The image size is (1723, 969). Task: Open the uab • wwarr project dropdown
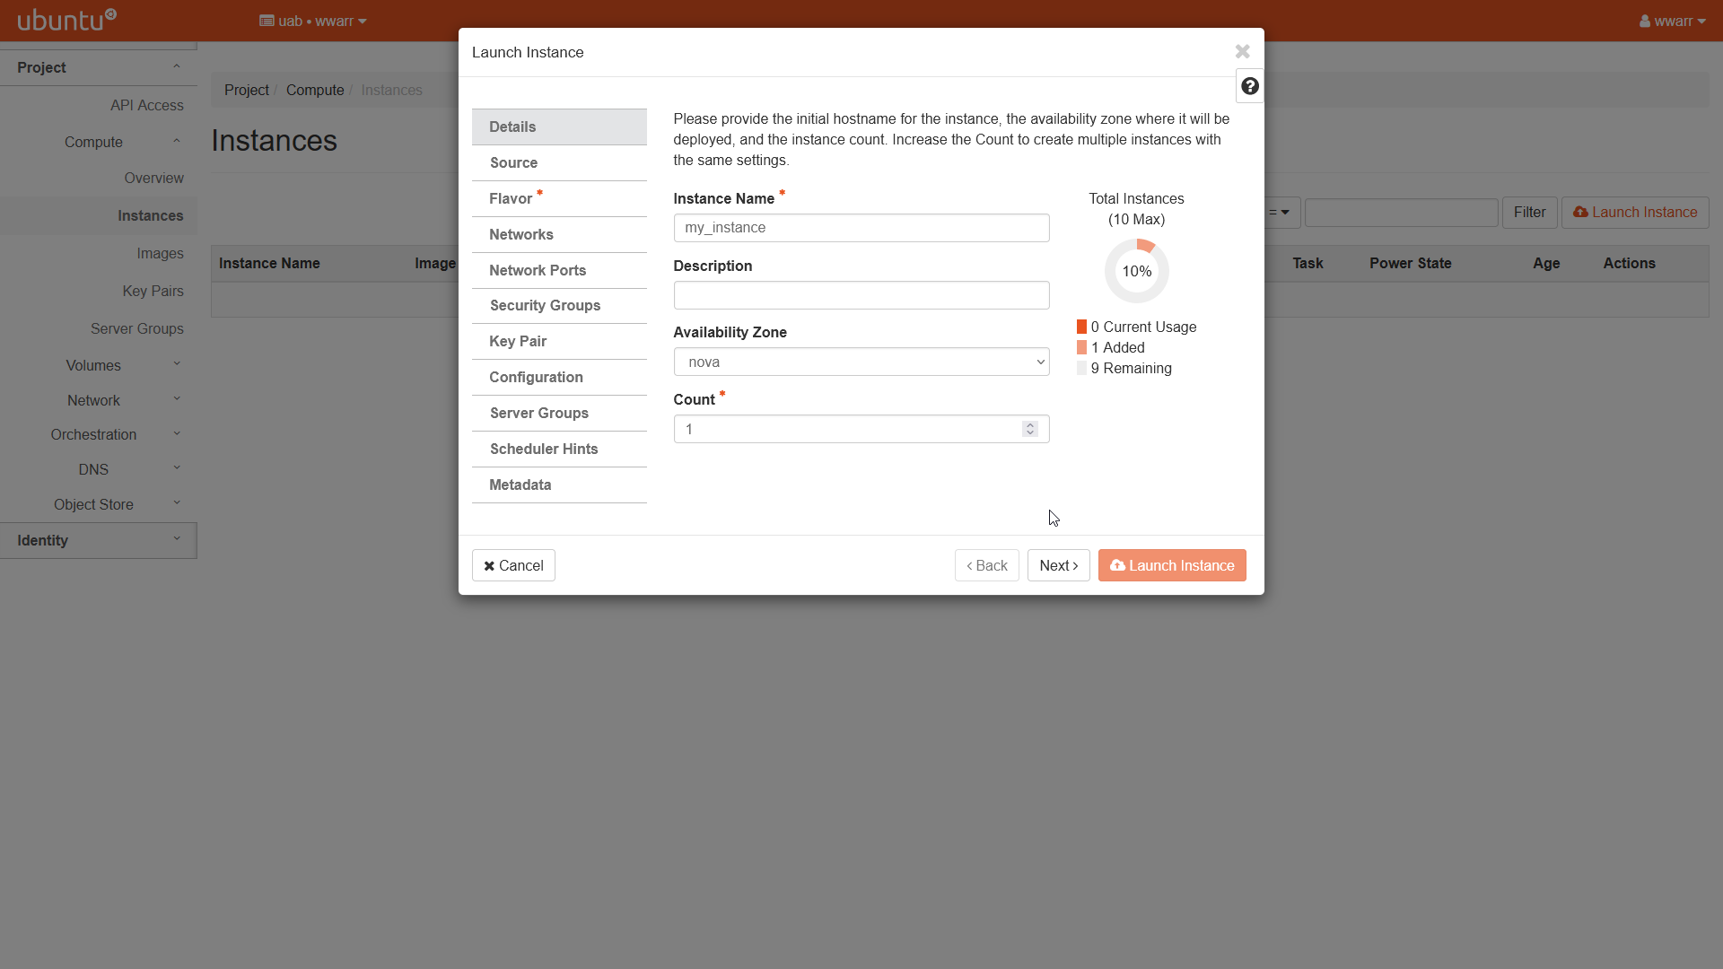313,21
